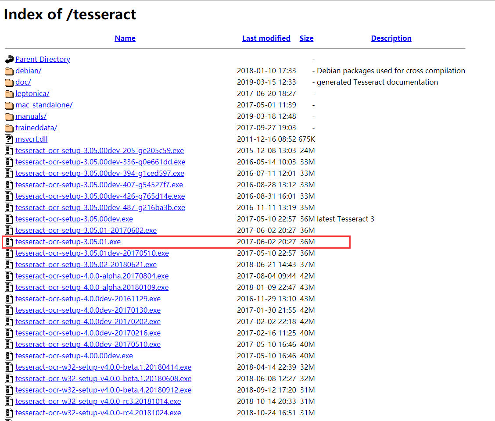Download tesseract-ocr-setup-3.05.00dev.exe link
The width and height of the screenshot is (495, 421).
pos(74,219)
